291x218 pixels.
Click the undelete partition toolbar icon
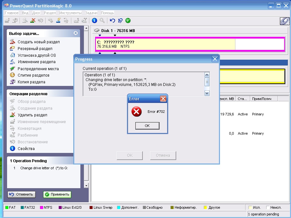(40, 20)
